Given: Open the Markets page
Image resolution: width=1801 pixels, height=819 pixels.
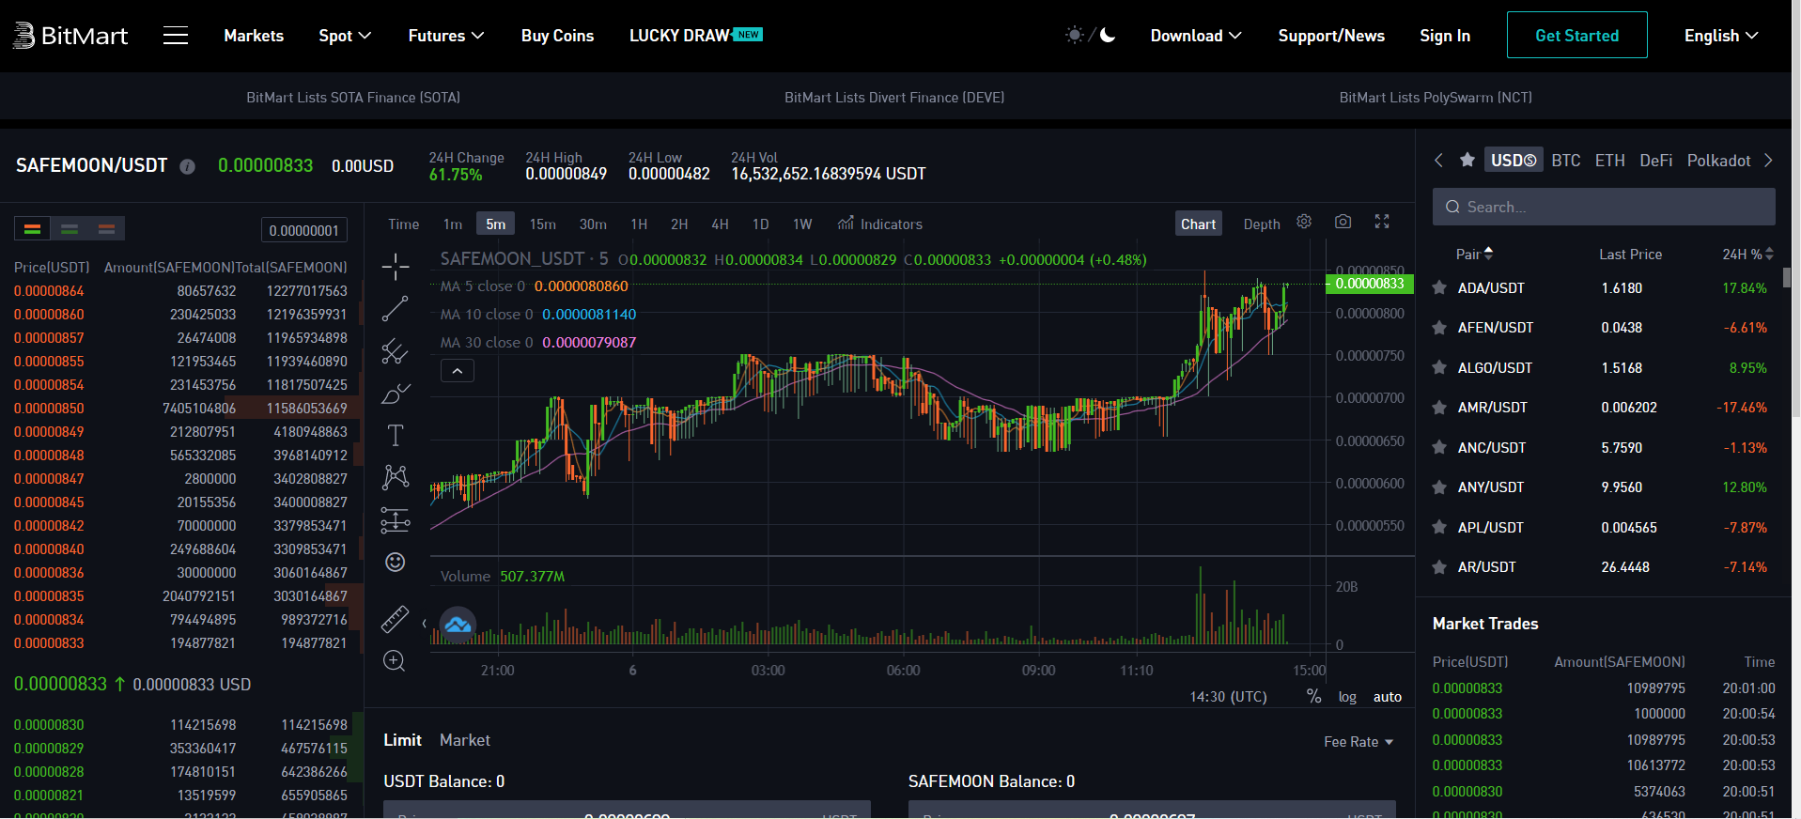Looking at the screenshot, I should (x=254, y=36).
